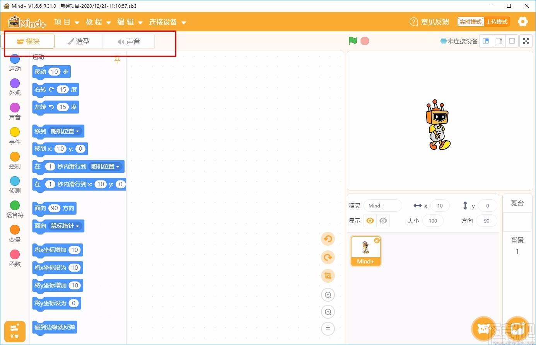Open settings gear icon

pyautogui.click(x=523, y=22)
